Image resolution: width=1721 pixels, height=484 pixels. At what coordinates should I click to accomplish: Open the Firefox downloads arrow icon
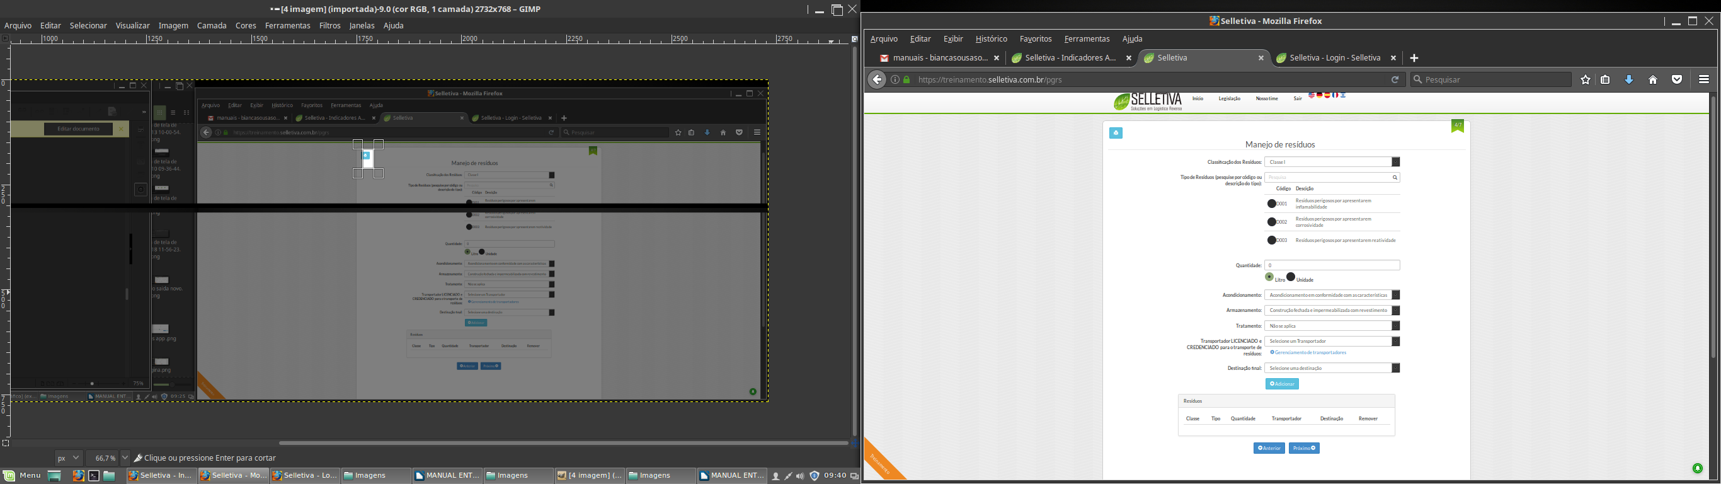[x=1629, y=80]
